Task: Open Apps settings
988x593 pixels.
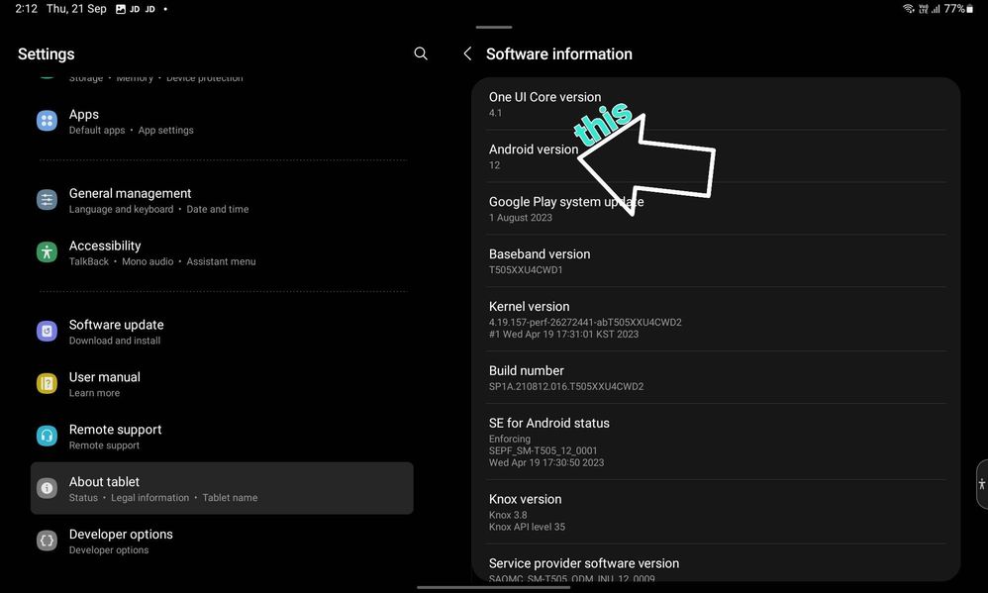Action: 222,121
